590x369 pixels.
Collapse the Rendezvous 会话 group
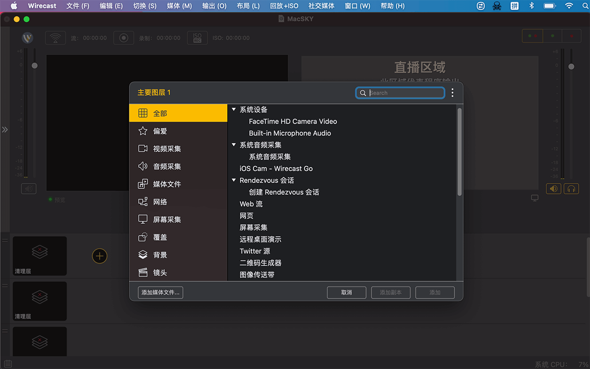point(234,180)
